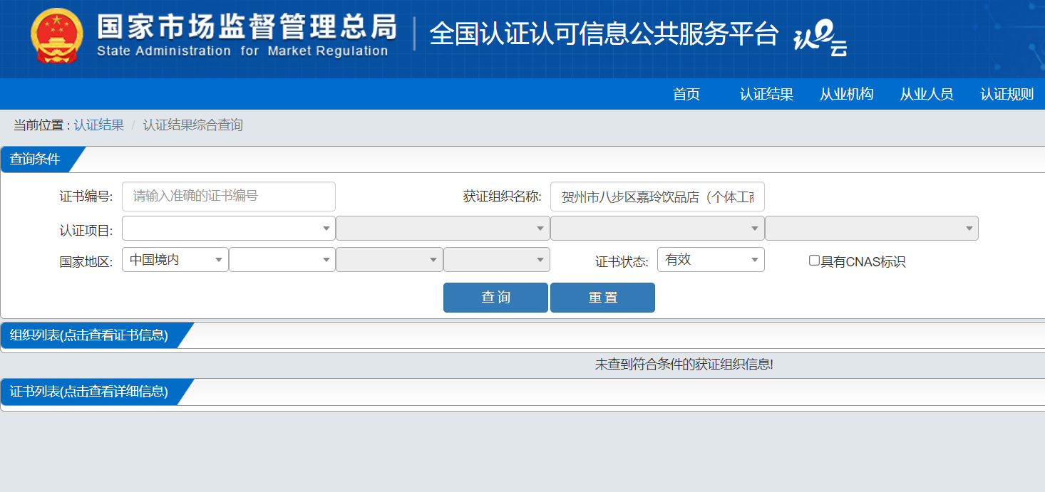Open the 认证结果 navigation menu

click(766, 94)
